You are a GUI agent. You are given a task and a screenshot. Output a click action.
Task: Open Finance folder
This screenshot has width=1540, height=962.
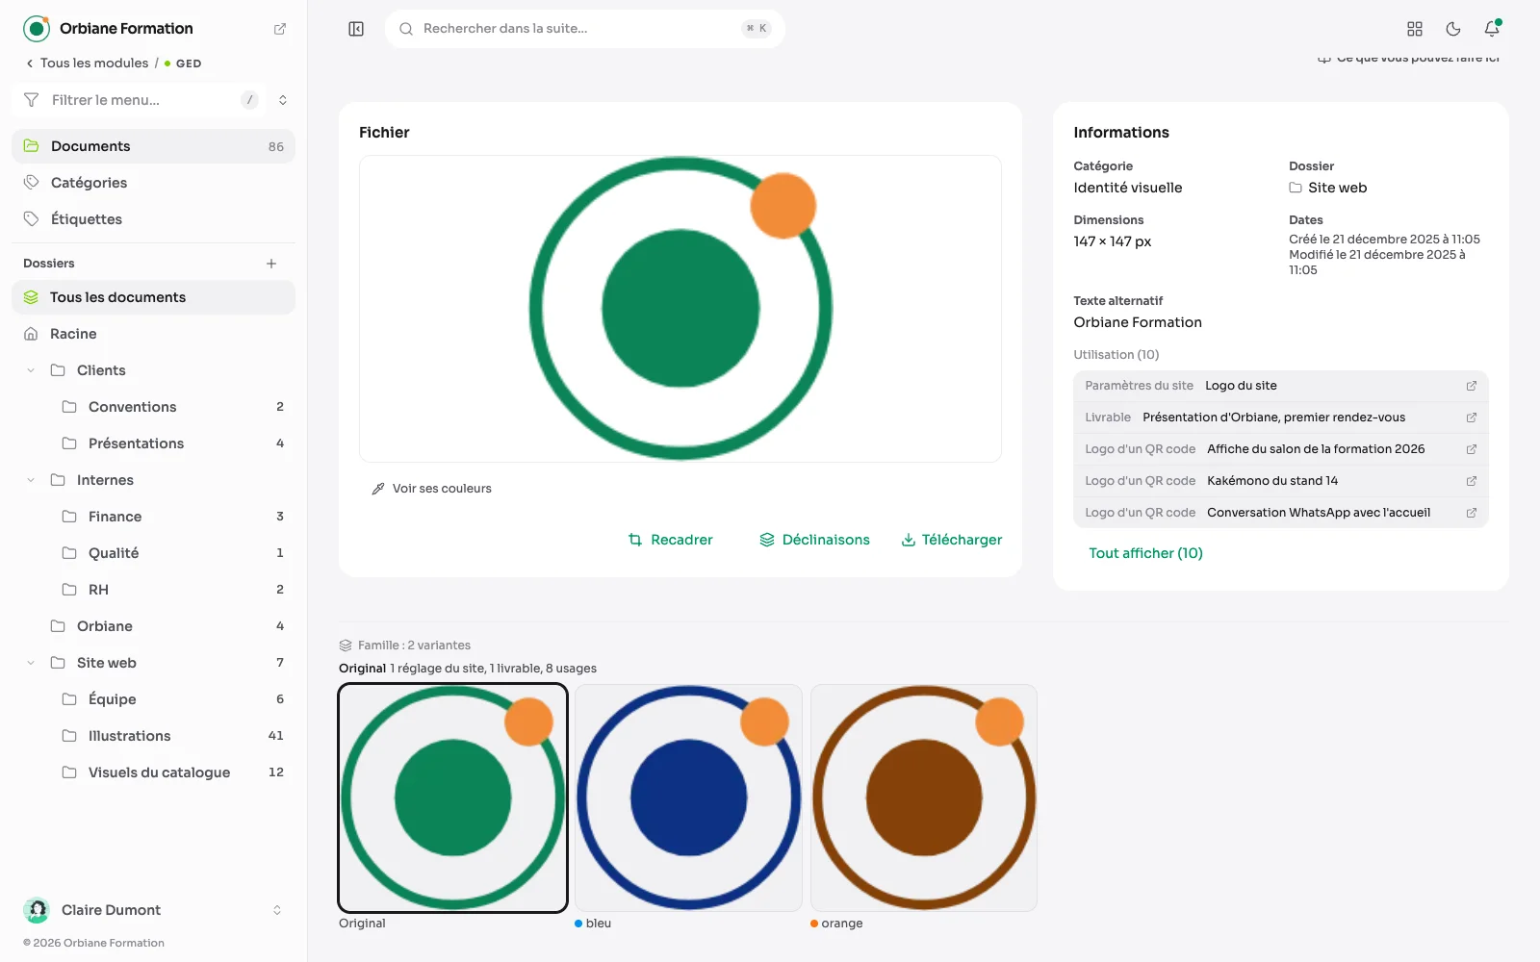173,517
